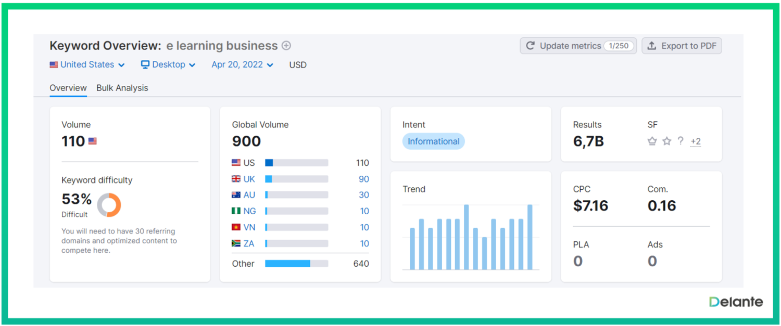Select the crown SERP feature icon
Viewport: 781px width, 326px height.
pos(652,141)
